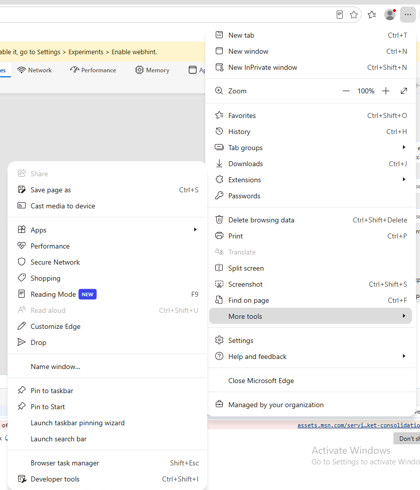Image resolution: width=420 pixels, height=490 pixels.
Task: Click the Split screen icon
Action: tap(219, 268)
